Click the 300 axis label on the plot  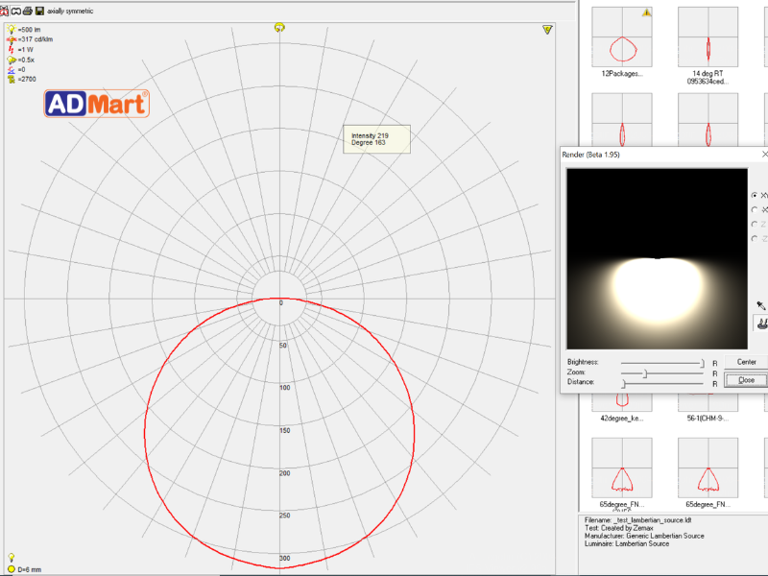(x=284, y=559)
